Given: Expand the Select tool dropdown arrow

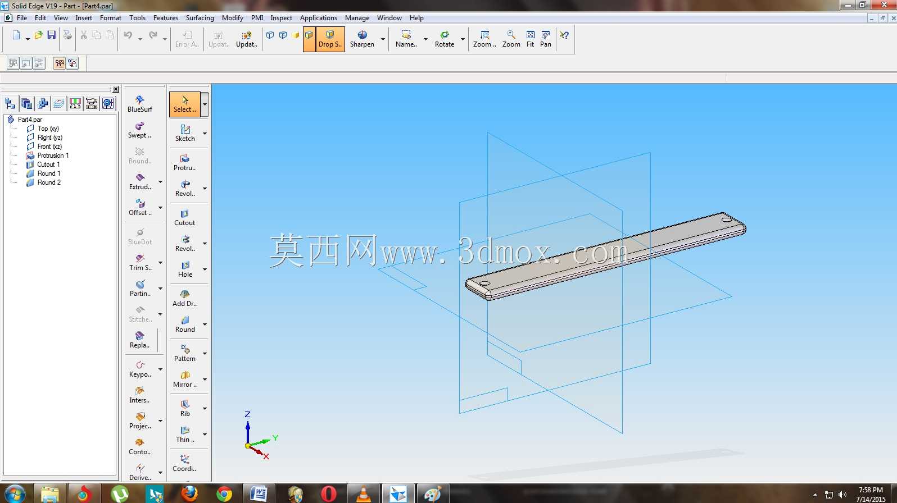Looking at the screenshot, I should point(205,104).
